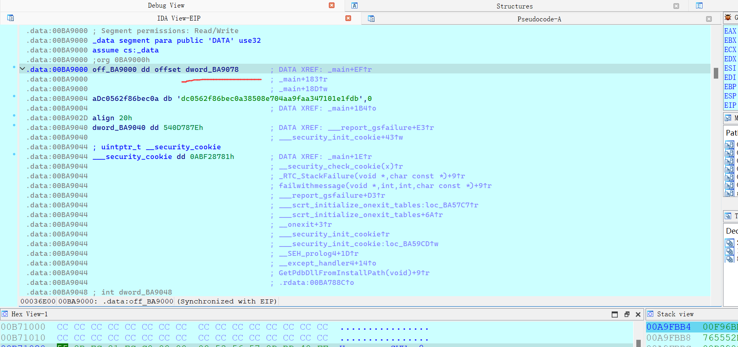Click '(Synchronized with EIP)' status text
The image size is (738, 347).
click(x=227, y=301)
